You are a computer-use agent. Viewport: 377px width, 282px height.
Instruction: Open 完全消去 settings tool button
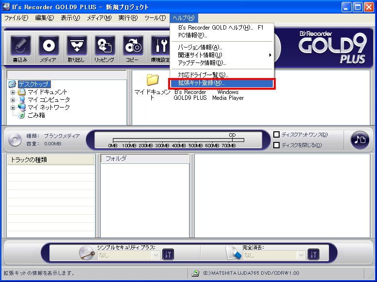pyautogui.click(x=314, y=254)
